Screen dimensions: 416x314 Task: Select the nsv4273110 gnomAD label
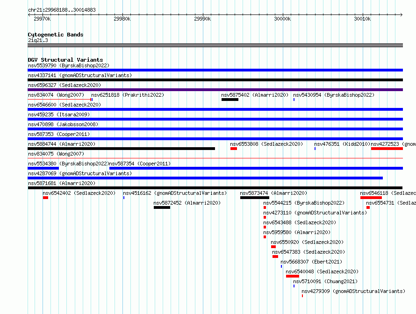pos(315,213)
